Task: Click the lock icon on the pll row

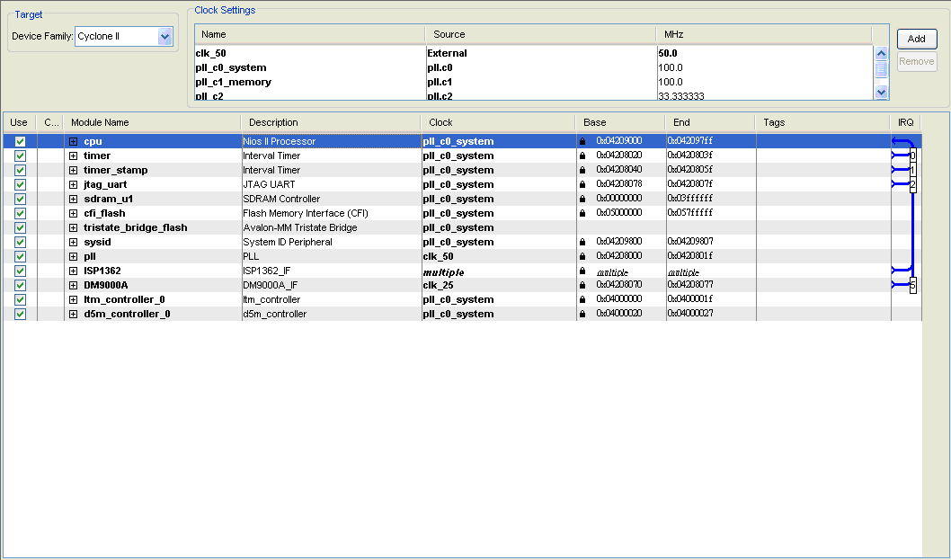Action: [582, 256]
